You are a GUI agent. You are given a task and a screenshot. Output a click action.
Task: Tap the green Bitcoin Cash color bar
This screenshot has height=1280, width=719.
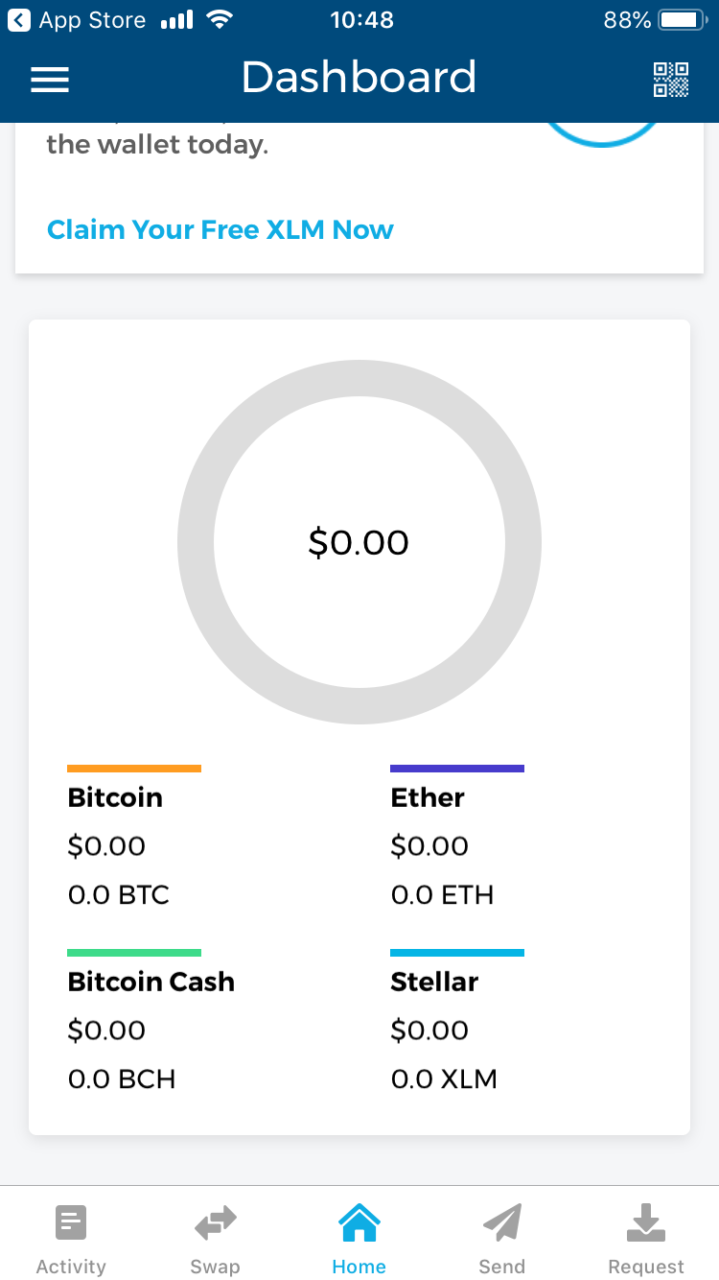coord(134,953)
